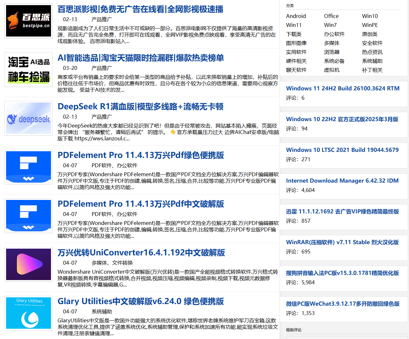Open Internet Download Manager 6.42.32 IDM
The height and width of the screenshot is (339, 409).
[342, 181]
